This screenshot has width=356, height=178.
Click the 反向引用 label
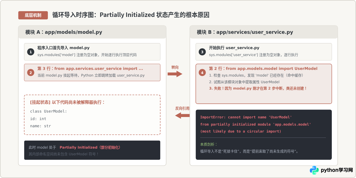click(182, 108)
